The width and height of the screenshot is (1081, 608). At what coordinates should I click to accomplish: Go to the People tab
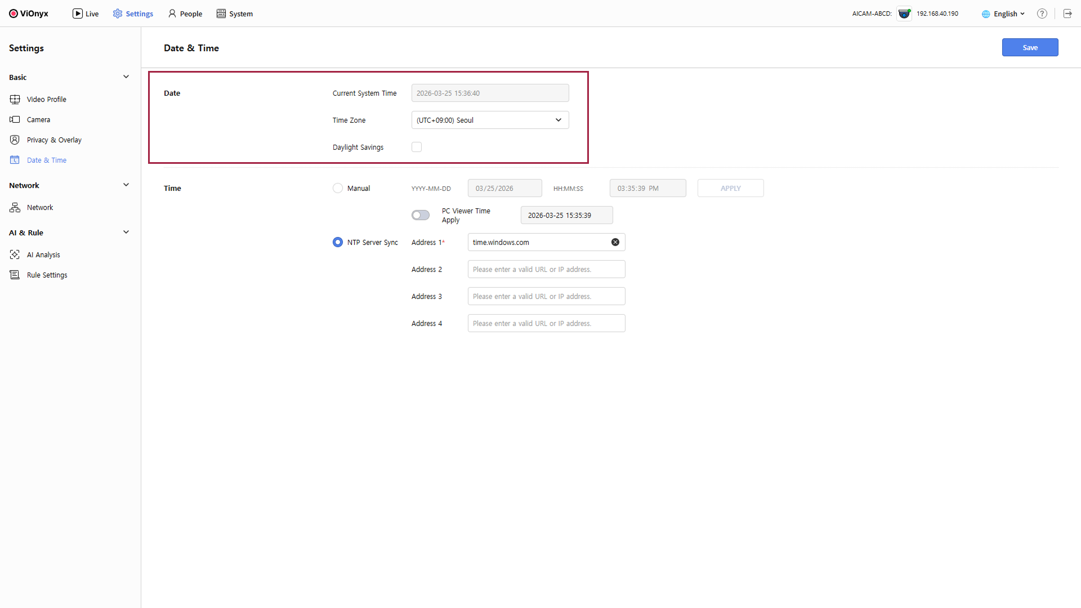(185, 14)
